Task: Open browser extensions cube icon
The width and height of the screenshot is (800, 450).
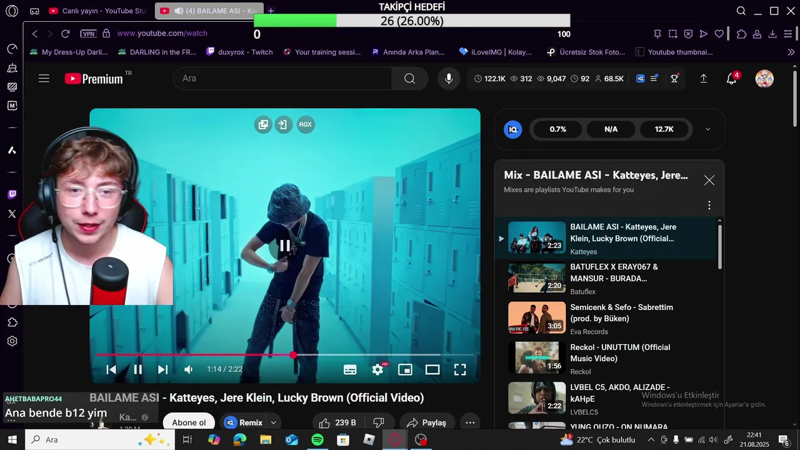Action: [x=741, y=34]
